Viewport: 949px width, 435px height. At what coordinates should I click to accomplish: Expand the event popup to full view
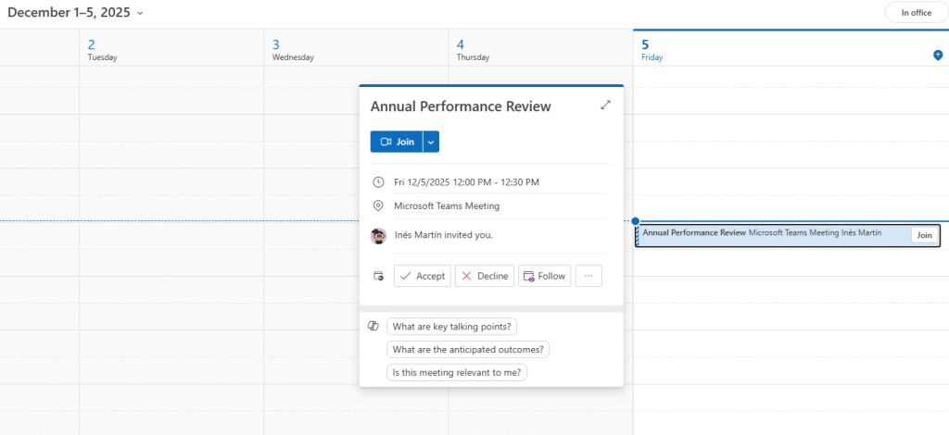pyautogui.click(x=605, y=106)
